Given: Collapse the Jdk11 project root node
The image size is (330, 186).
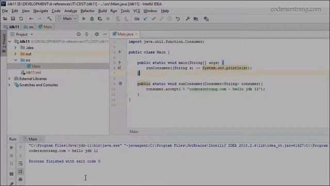Looking at the screenshot, I should (x=9, y=41).
